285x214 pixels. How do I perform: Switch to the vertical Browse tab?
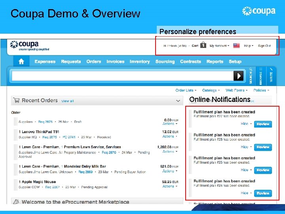[261, 76]
